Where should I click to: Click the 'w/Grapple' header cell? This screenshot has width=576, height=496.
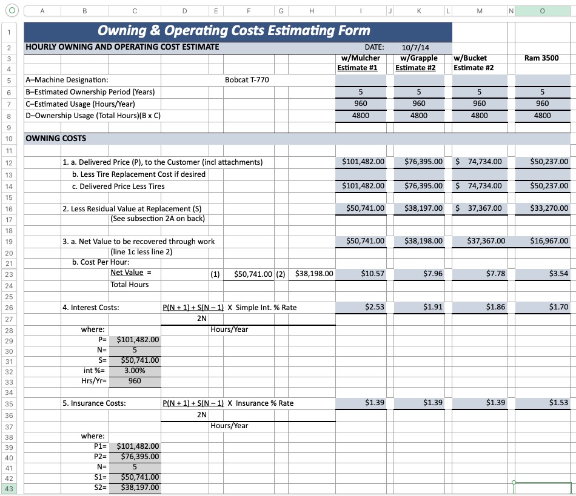tap(419, 58)
